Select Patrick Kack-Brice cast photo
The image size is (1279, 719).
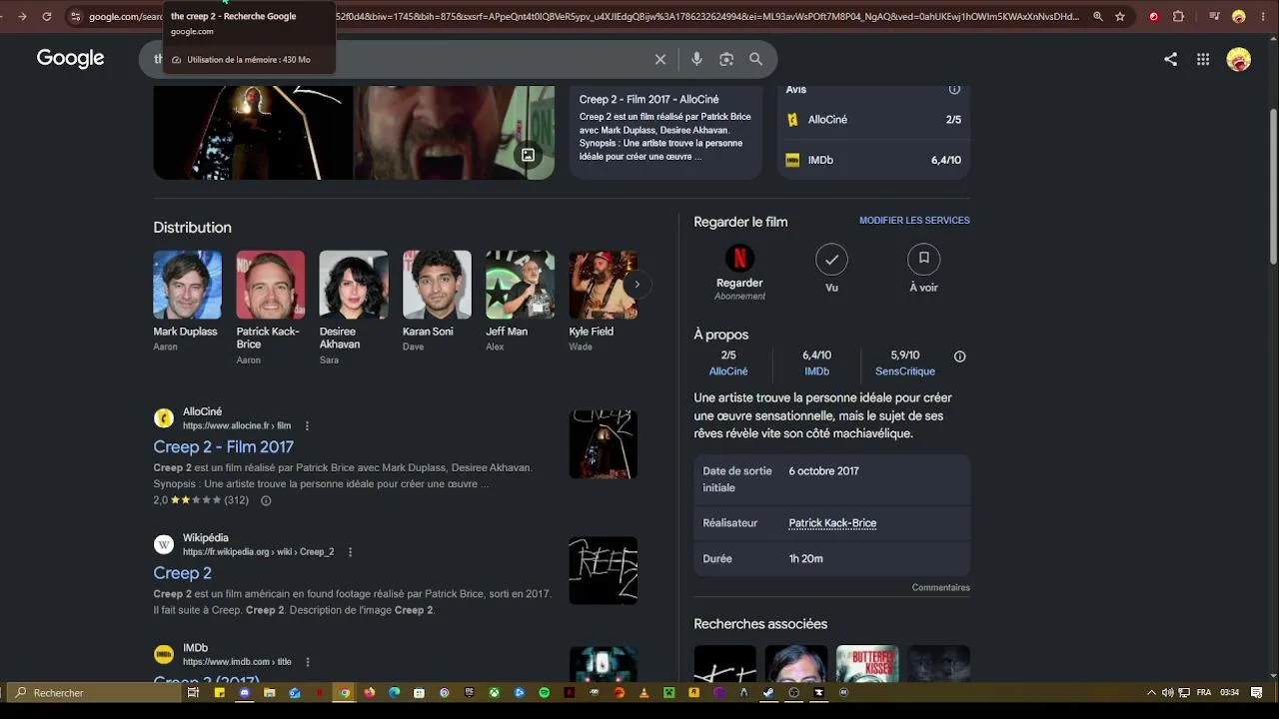coord(270,285)
